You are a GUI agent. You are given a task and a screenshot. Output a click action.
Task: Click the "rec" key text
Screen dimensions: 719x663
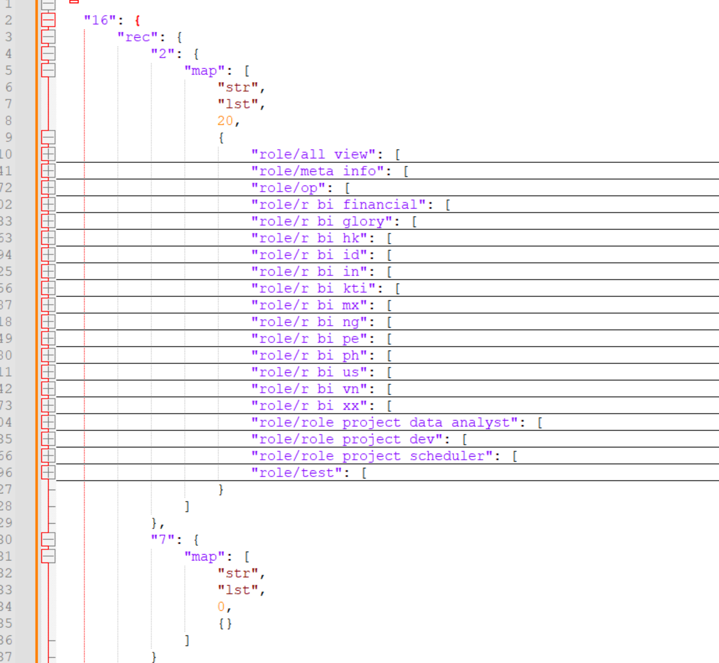tap(138, 37)
